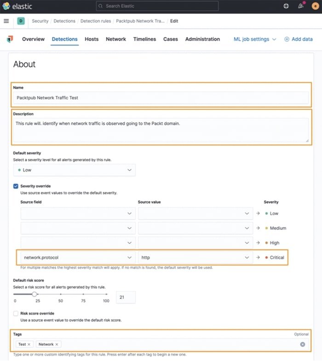The image size is (322, 361).
Task: Click the D space selector badge
Action: 21,21
